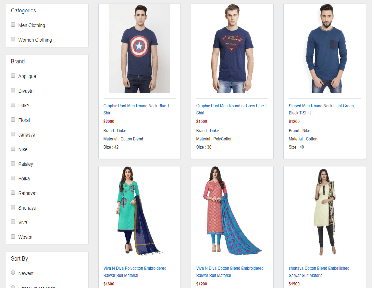Enable the Polka brand checkbox

click(13, 178)
